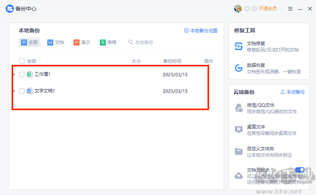The width and height of the screenshot is (316, 195).
Task: Expand the 文字文稿1 row arrow
Action: (14, 91)
